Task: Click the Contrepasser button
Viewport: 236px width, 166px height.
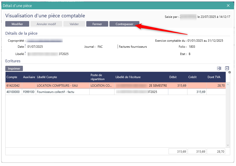Action: 124,24
